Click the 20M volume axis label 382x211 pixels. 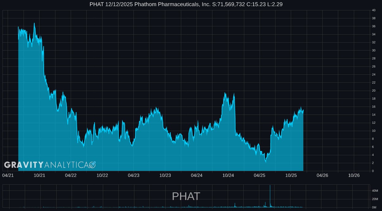click(x=374, y=199)
